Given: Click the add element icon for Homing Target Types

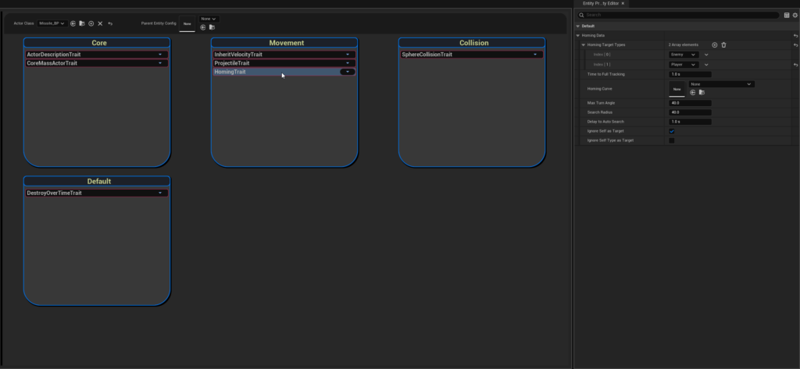Looking at the screenshot, I should pos(714,45).
